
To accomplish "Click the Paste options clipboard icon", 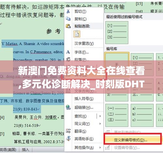I will [68, 26].
